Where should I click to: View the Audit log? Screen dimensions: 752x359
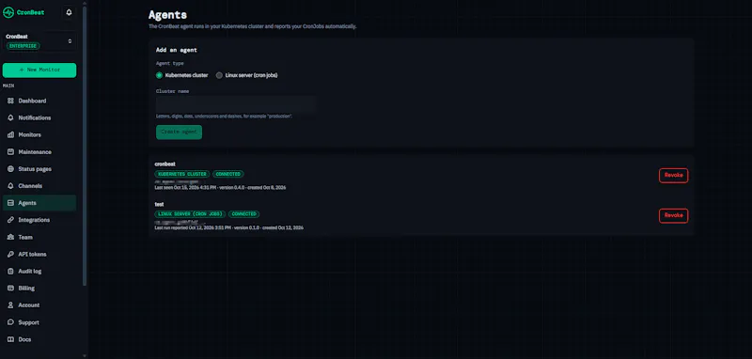39,272
